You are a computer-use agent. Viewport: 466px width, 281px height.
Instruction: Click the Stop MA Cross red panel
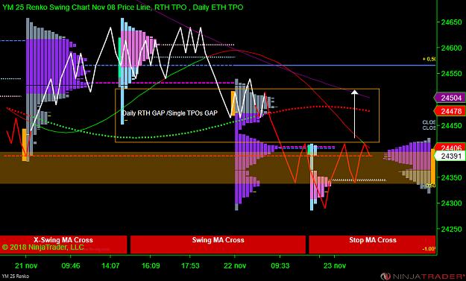click(372, 244)
